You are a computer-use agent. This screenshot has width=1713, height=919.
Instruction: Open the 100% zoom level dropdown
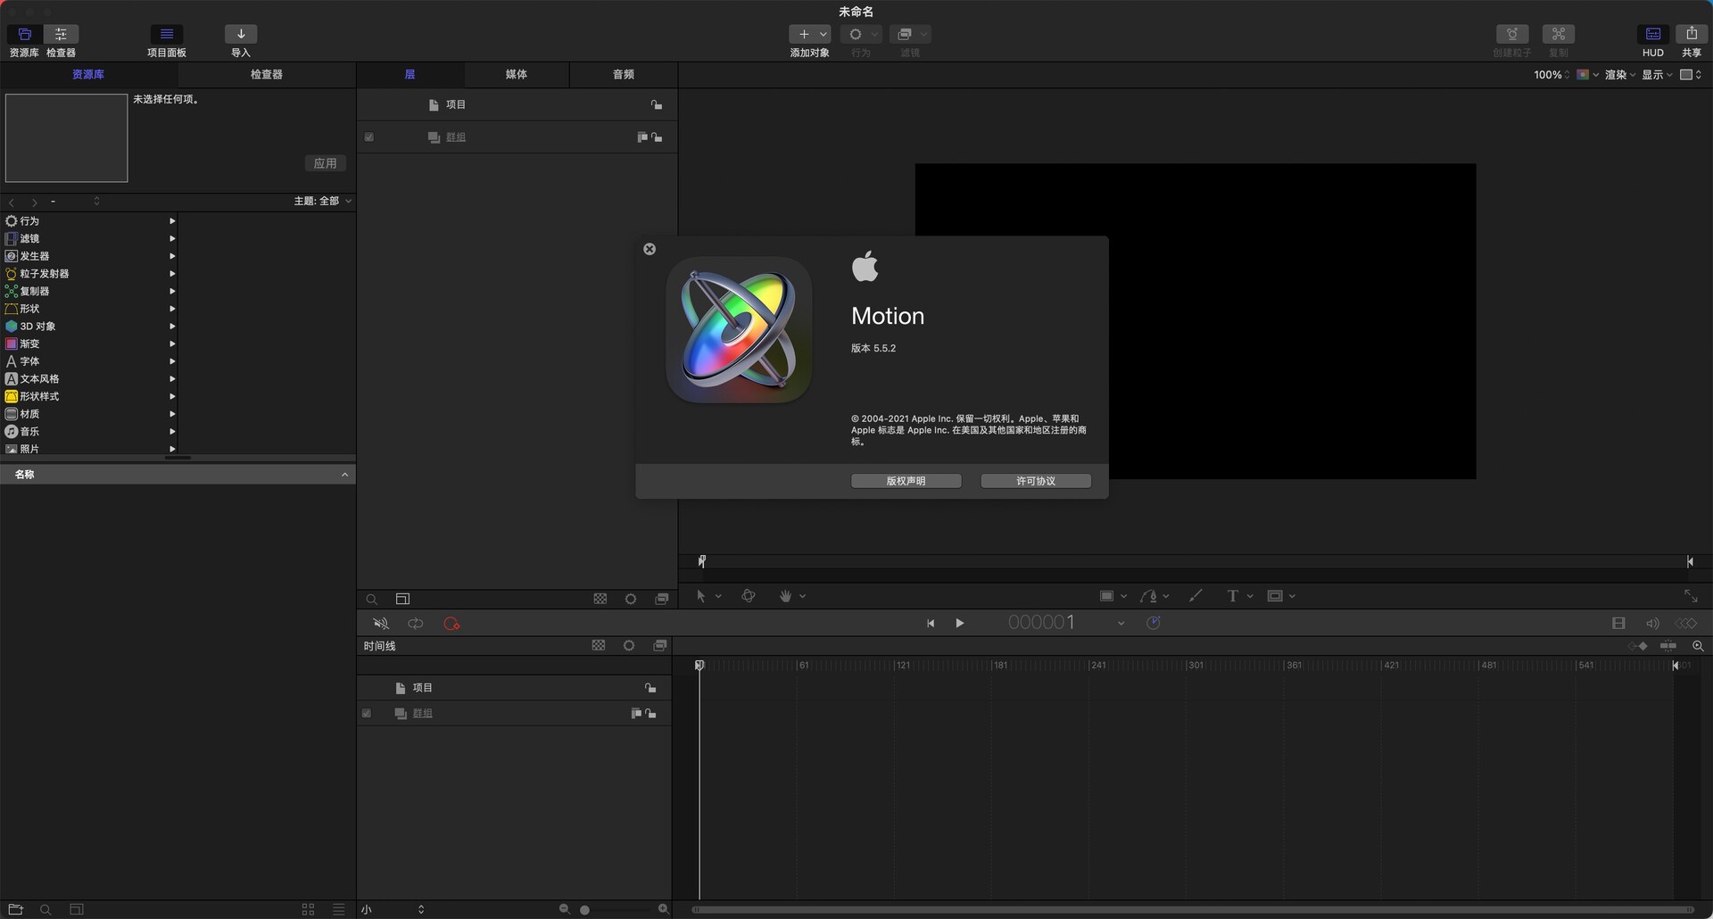tap(1552, 75)
